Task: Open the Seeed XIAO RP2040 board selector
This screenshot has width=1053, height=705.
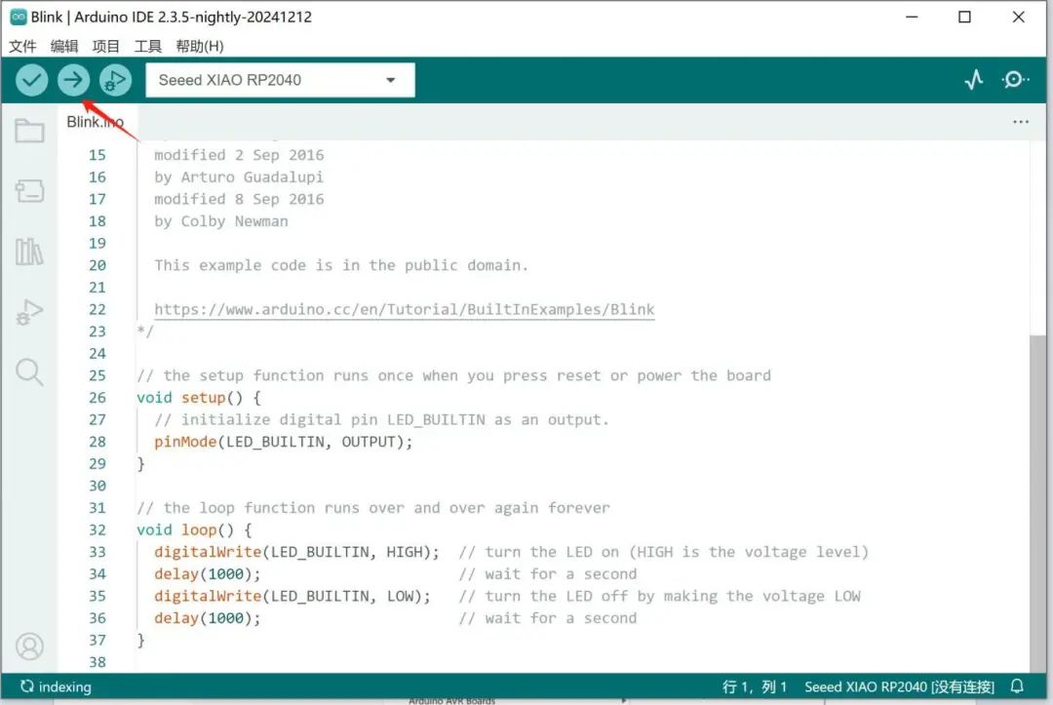Action: point(280,80)
